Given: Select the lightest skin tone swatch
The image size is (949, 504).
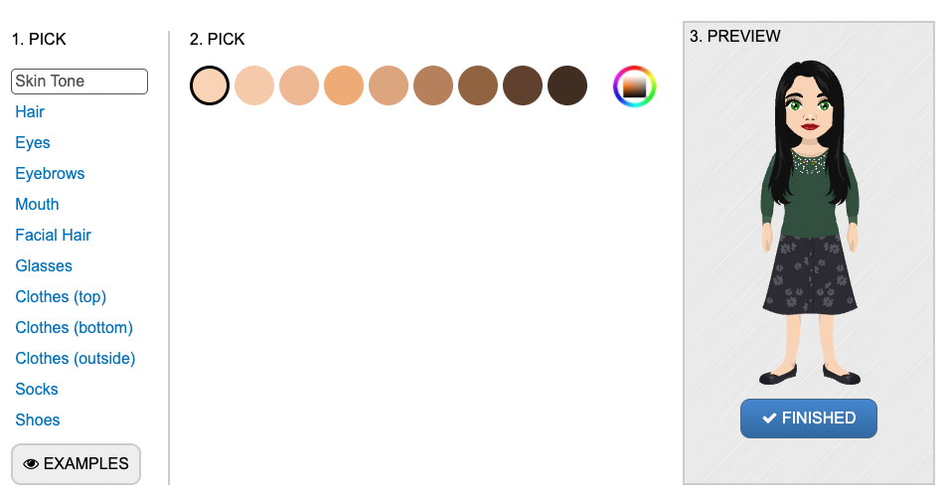Looking at the screenshot, I should (210, 85).
